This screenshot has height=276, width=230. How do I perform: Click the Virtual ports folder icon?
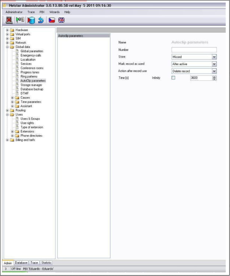point(12,34)
